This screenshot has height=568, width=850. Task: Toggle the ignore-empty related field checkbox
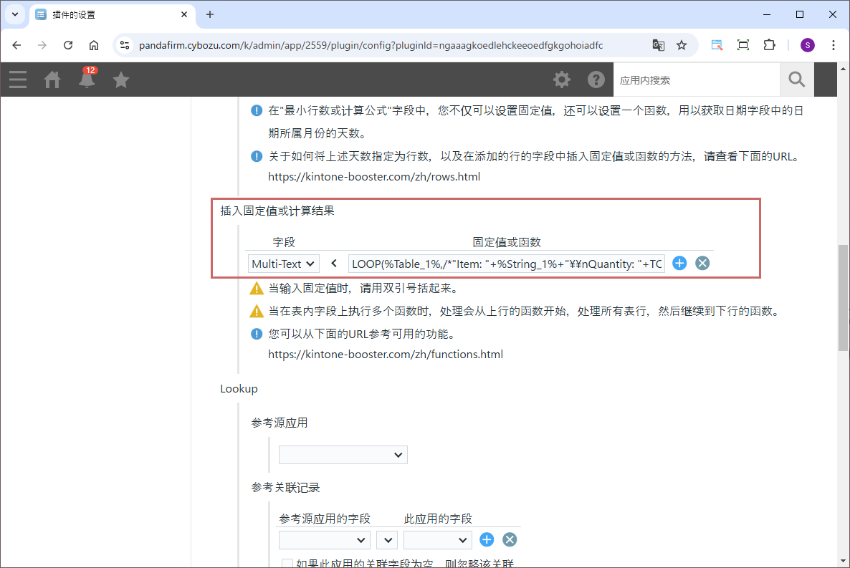click(287, 564)
